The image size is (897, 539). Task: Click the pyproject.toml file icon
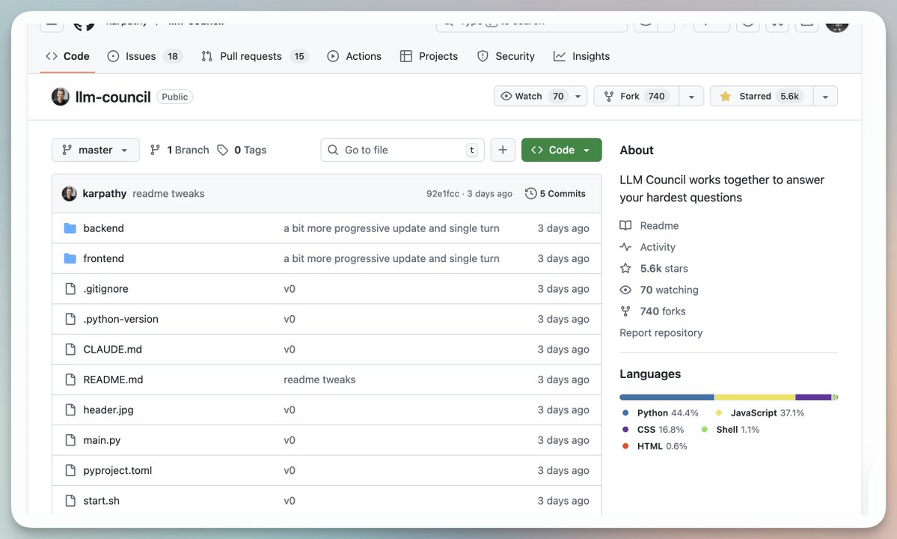(70, 471)
